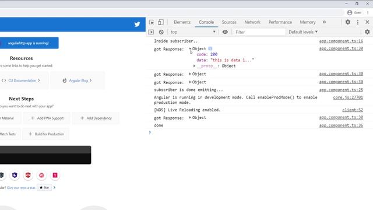Open the CLI Documentation card

coord(24,80)
